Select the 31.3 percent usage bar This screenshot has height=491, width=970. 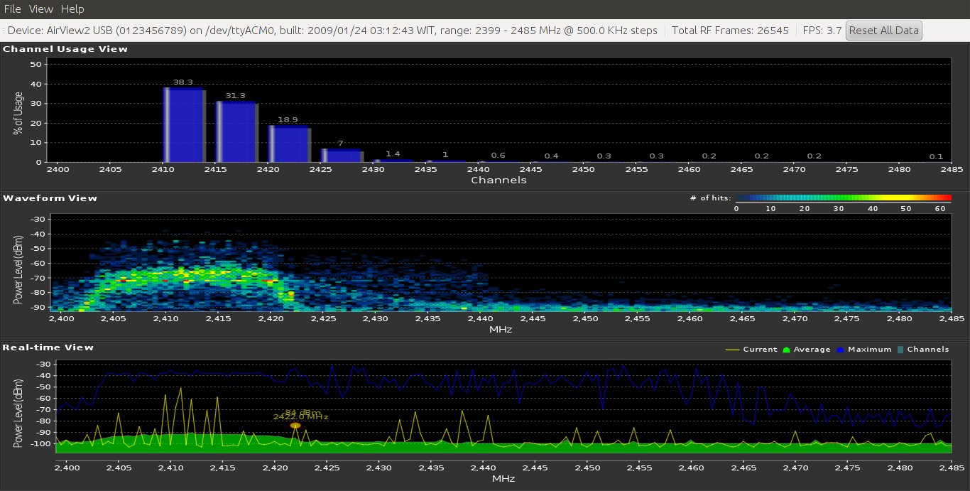coord(236,132)
